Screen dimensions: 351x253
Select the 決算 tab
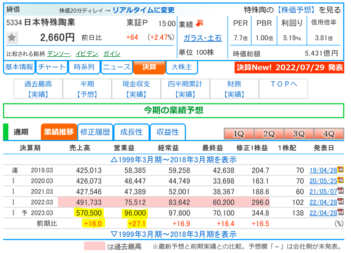point(149,67)
